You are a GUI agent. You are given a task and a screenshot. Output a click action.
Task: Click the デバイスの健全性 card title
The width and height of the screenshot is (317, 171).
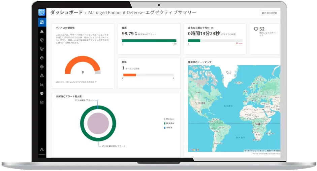pos(65,28)
